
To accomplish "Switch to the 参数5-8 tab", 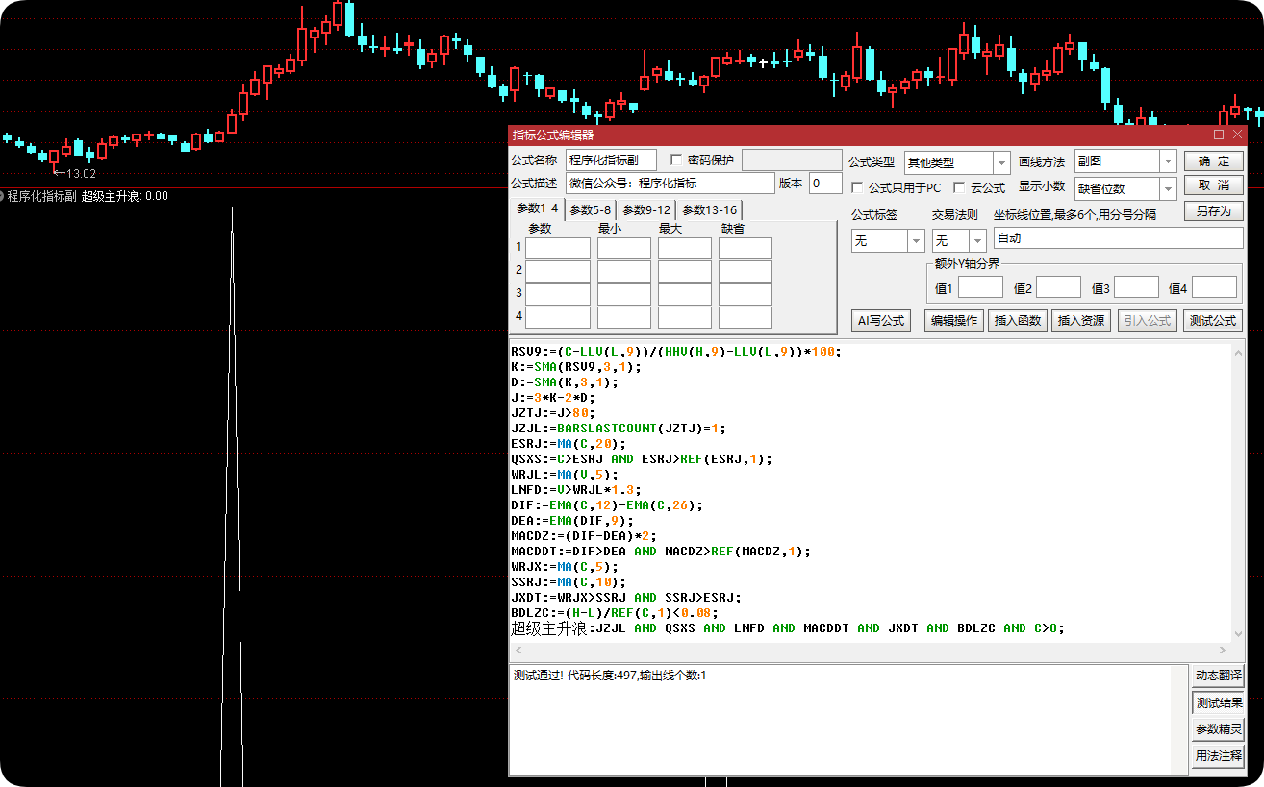I will [x=590, y=209].
